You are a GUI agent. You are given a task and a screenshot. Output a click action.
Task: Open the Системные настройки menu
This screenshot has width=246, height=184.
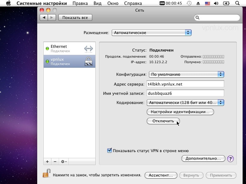coord(42,3)
